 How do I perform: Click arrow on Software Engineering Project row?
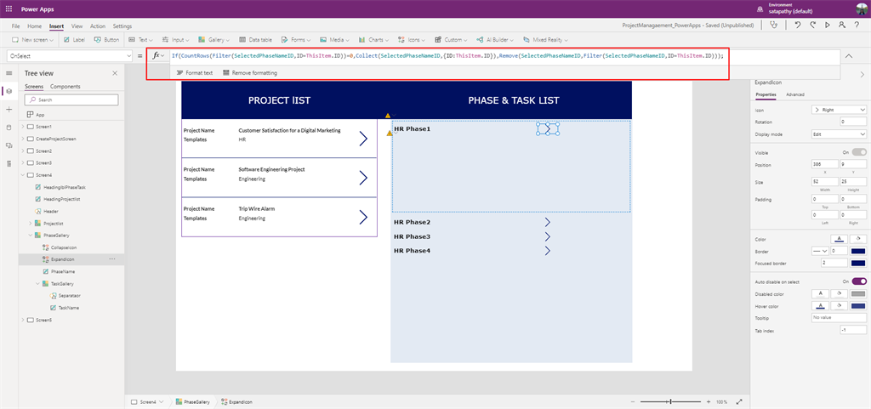pos(363,178)
